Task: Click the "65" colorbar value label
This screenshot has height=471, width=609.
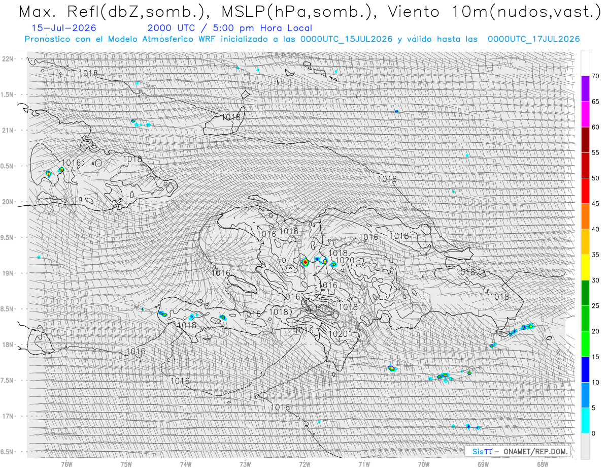Action: click(596, 102)
